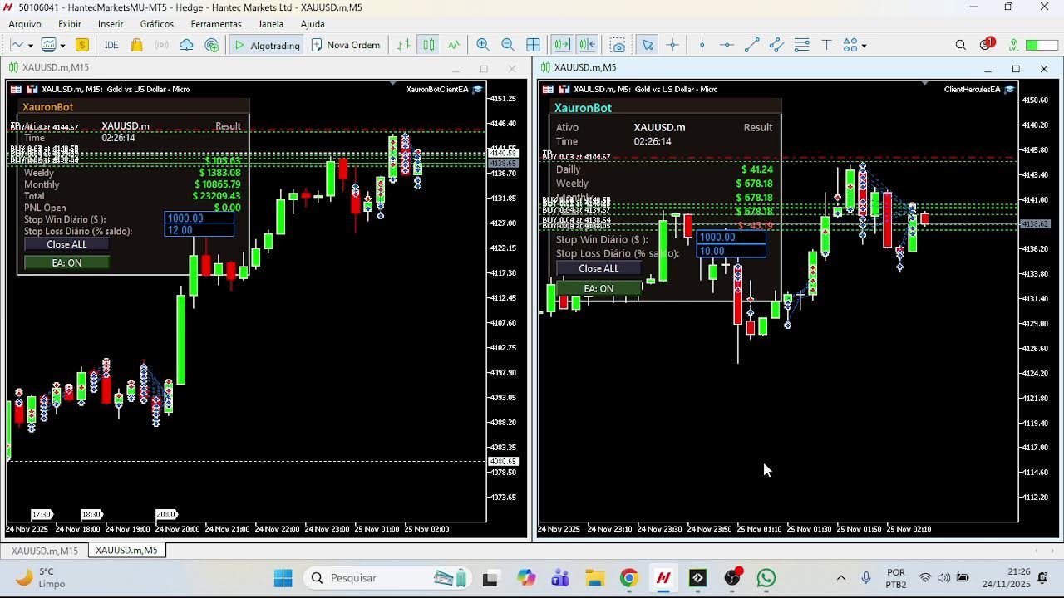The image size is (1064, 598).
Task: Toggle chart auto-scroll to latest bar
Action: point(562,45)
